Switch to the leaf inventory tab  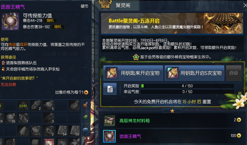coord(85,117)
